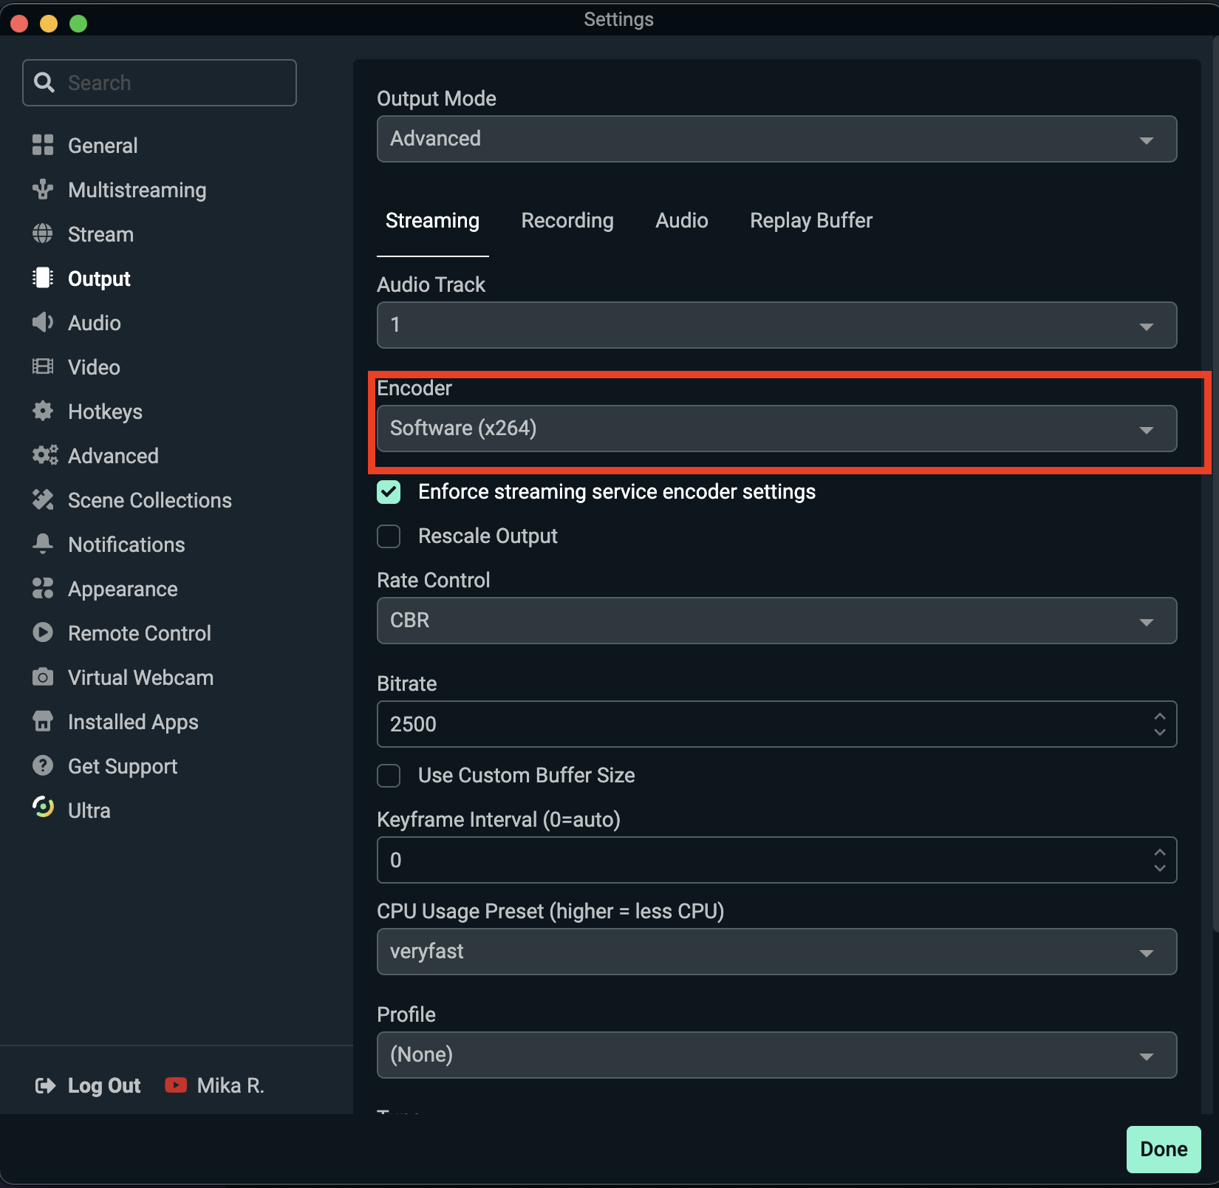
Task: Click the Appearance icon
Action: [x=43, y=588]
